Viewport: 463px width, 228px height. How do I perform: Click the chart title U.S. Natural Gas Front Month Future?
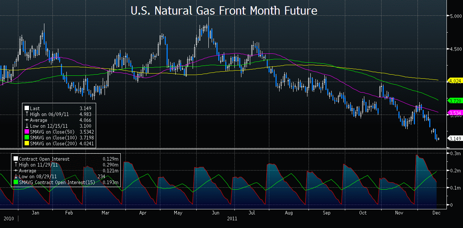point(224,11)
